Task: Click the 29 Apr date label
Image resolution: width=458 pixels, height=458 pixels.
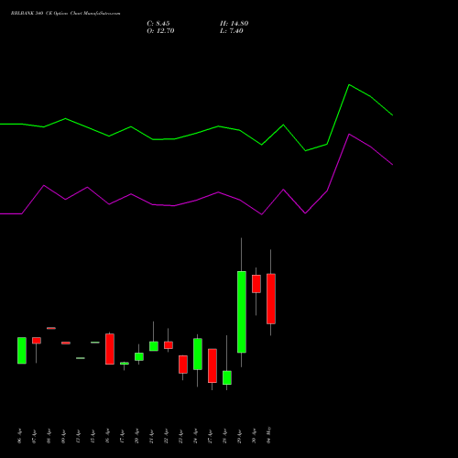Action: (x=240, y=436)
